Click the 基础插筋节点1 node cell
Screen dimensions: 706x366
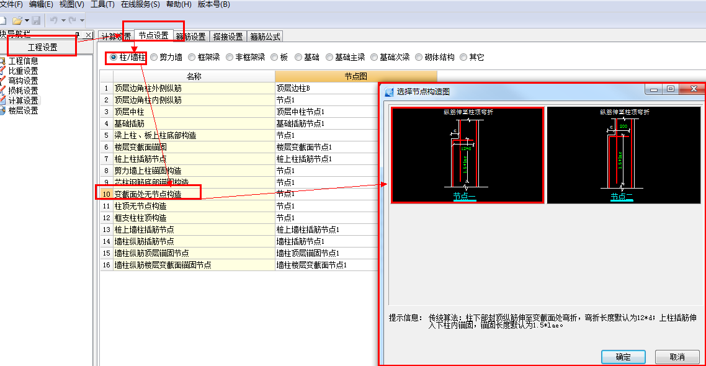326,123
